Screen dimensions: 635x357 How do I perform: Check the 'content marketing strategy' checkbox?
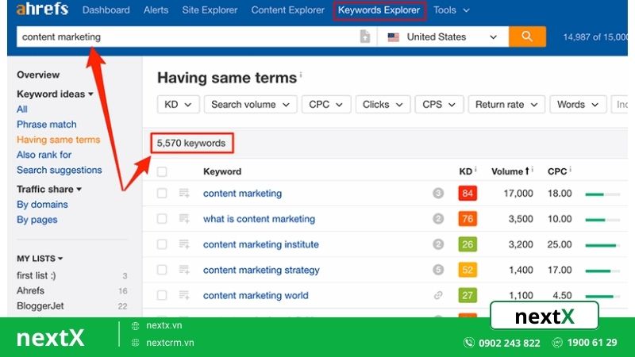pyautogui.click(x=162, y=270)
